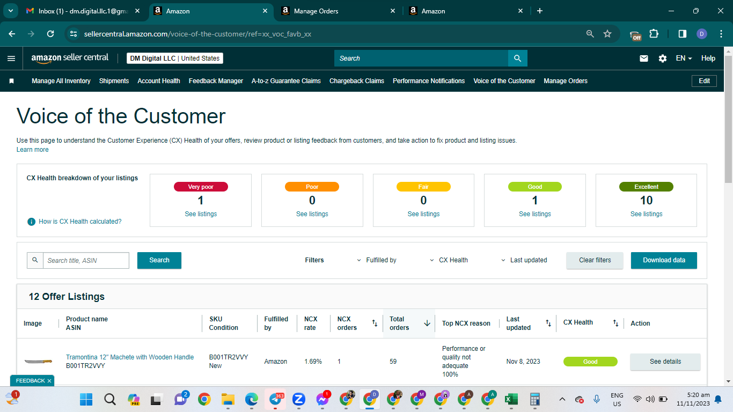Dismiss the FEEDBACK tab with its X

click(x=49, y=381)
